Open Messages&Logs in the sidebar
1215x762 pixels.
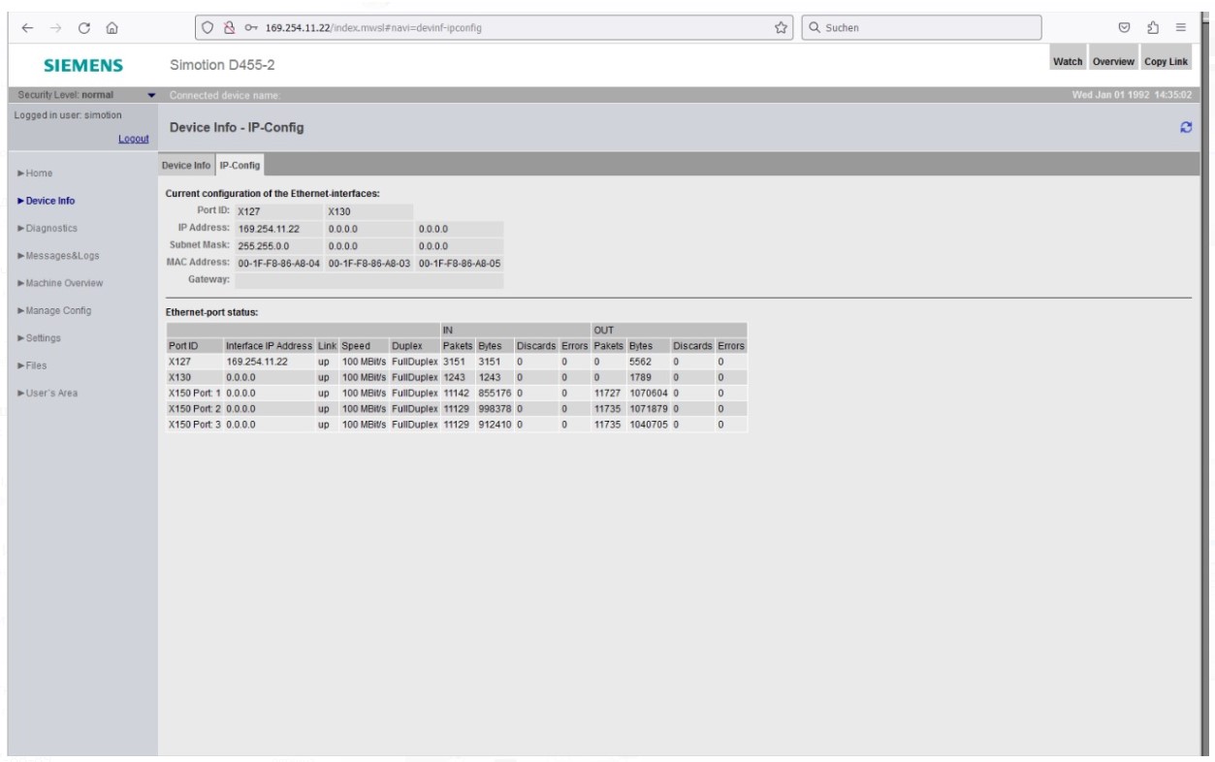[62, 256]
